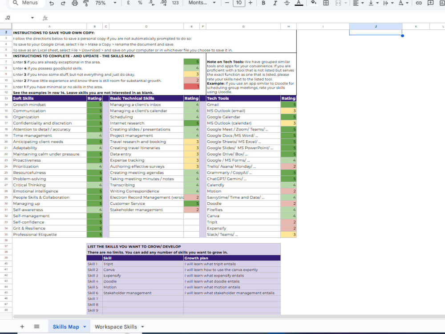Expand Merge cells options arrow

coord(346,3)
